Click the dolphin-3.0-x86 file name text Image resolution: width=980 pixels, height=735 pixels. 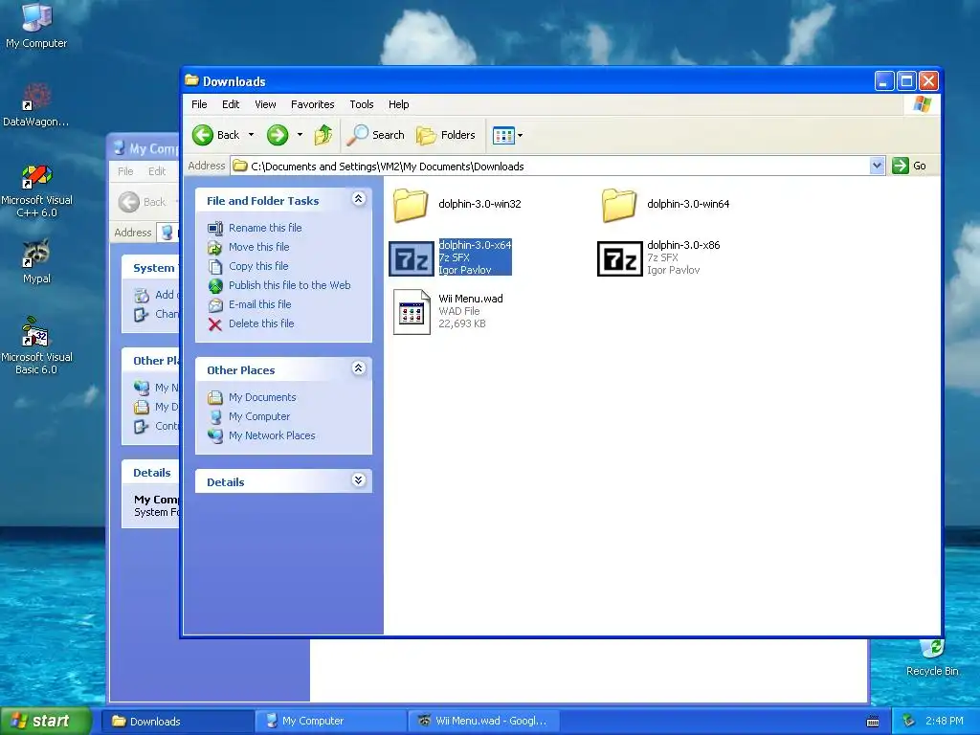[x=683, y=245]
